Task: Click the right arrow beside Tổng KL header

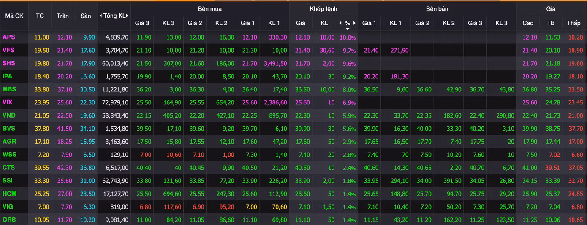Action: [127, 16]
